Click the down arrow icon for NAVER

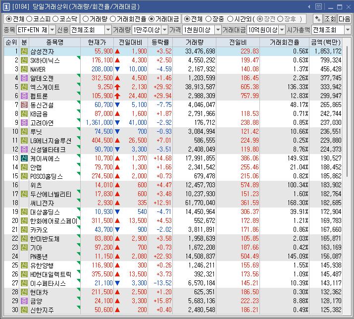tap(117, 69)
